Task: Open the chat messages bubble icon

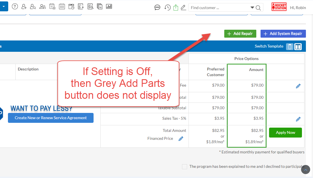Action: point(157,8)
